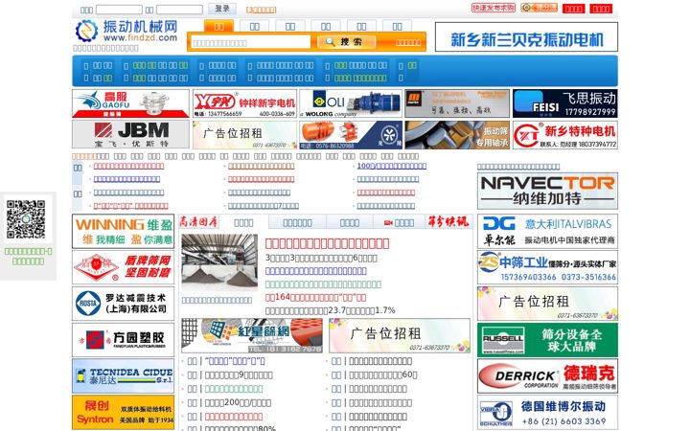Open orange motor banner with phone 0576-86320988

tap(351, 135)
